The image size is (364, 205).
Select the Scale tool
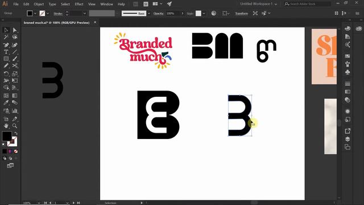pos(15,73)
